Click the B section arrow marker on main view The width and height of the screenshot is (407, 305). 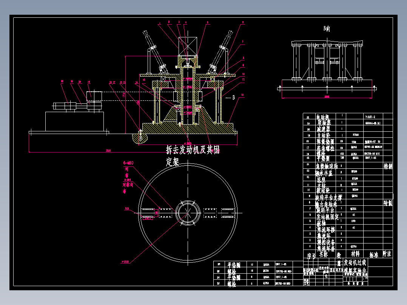click(x=234, y=97)
